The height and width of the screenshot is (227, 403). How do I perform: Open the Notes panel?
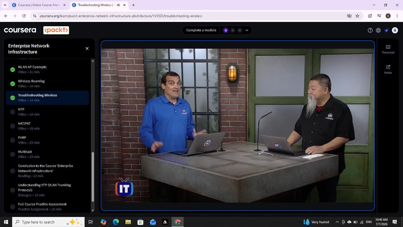(x=388, y=69)
